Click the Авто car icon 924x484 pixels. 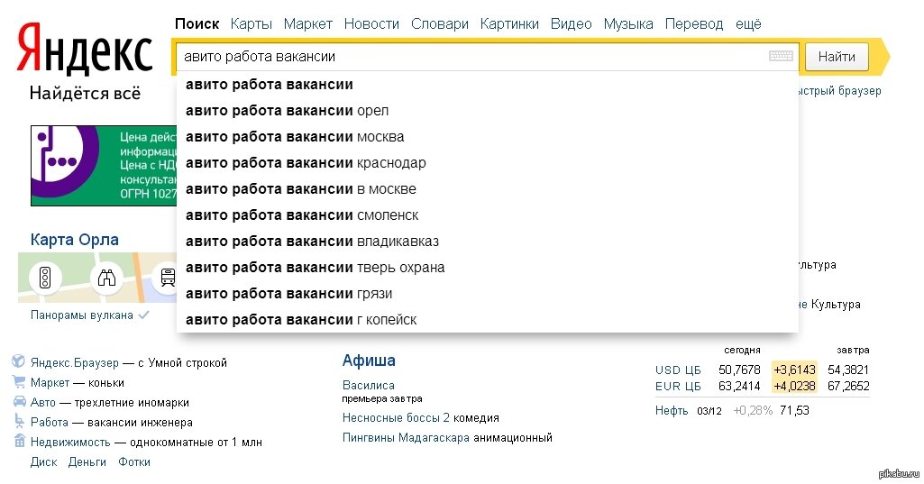(x=20, y=401)
